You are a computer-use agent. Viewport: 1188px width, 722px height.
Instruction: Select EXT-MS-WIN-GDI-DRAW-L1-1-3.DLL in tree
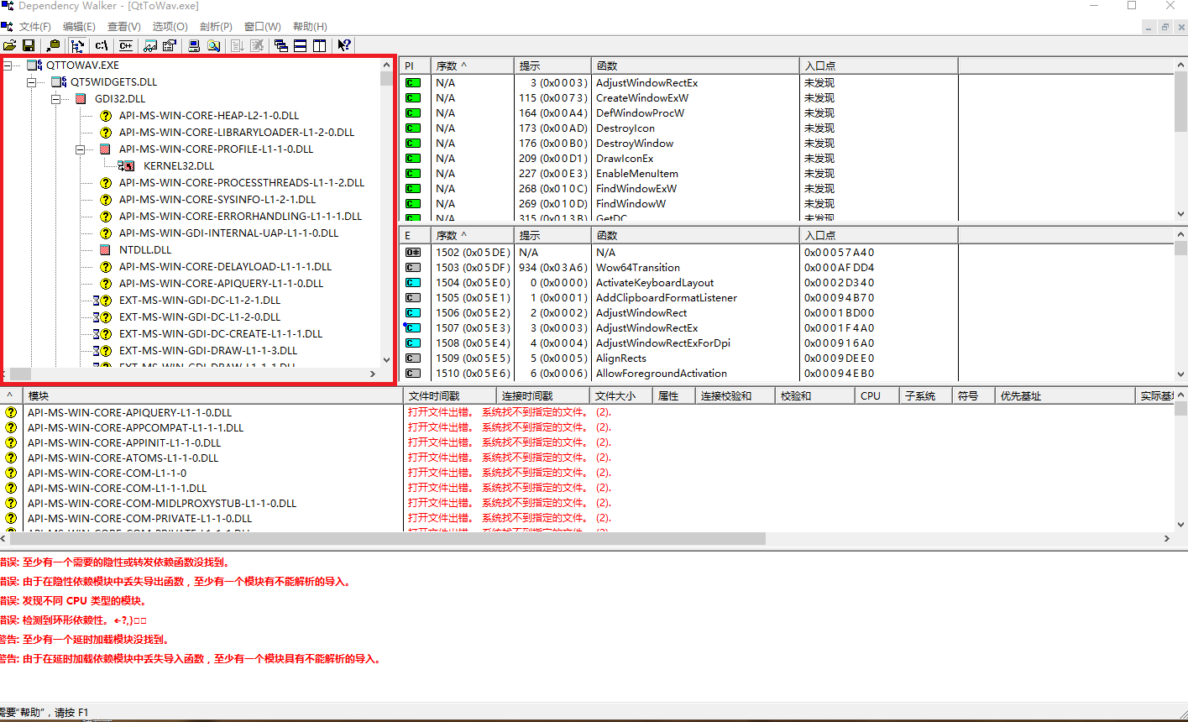click(x=208, y=350)
